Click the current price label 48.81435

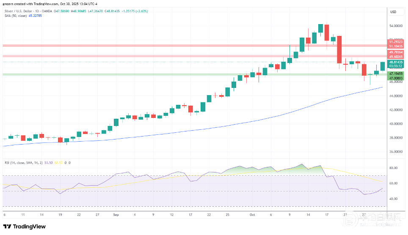396,62
